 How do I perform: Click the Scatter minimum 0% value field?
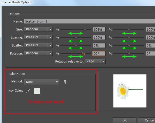pos(99,45)
